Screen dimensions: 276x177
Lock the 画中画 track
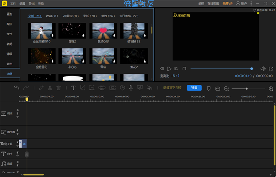17,131
